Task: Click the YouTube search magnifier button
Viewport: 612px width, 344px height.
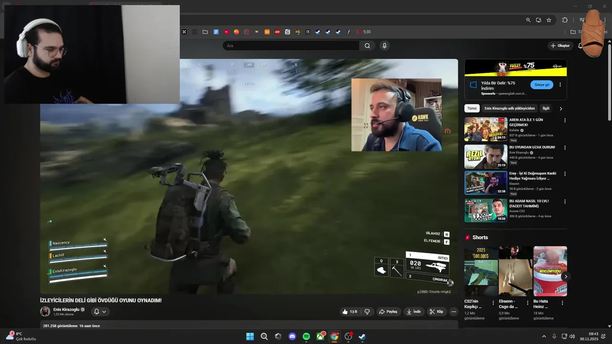Action: [x=367, y=46]
